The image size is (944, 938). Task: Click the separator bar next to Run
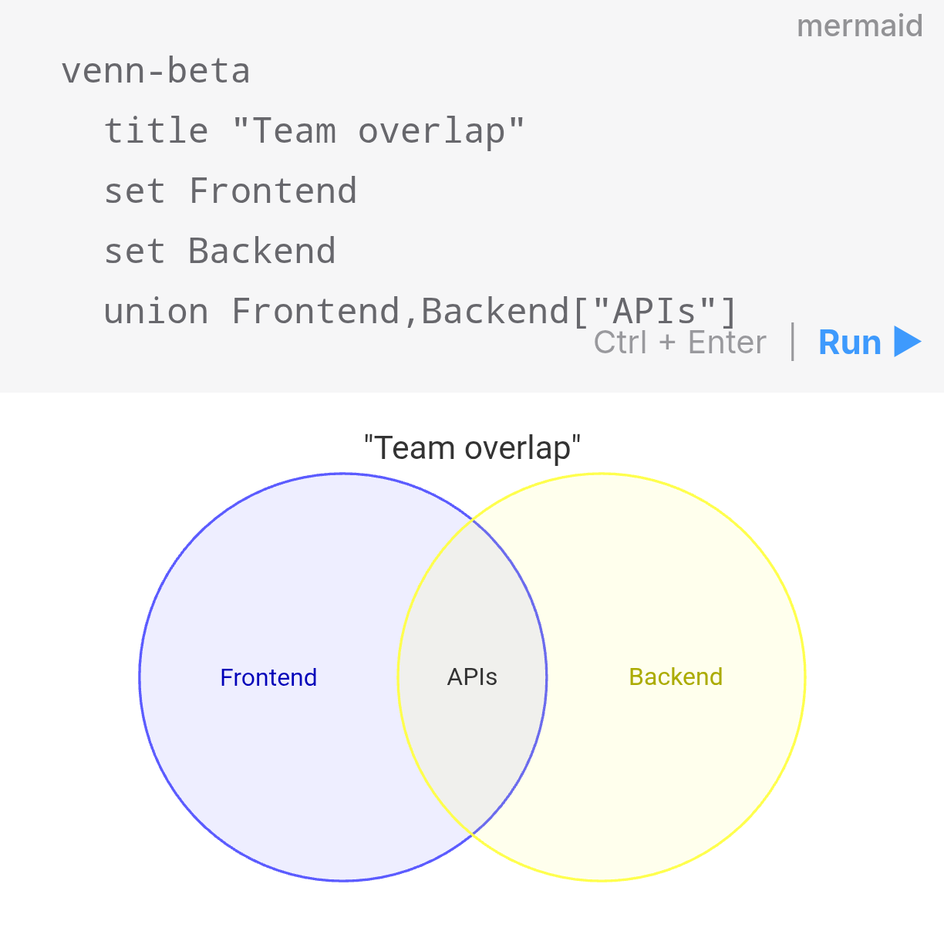(793, 342)
